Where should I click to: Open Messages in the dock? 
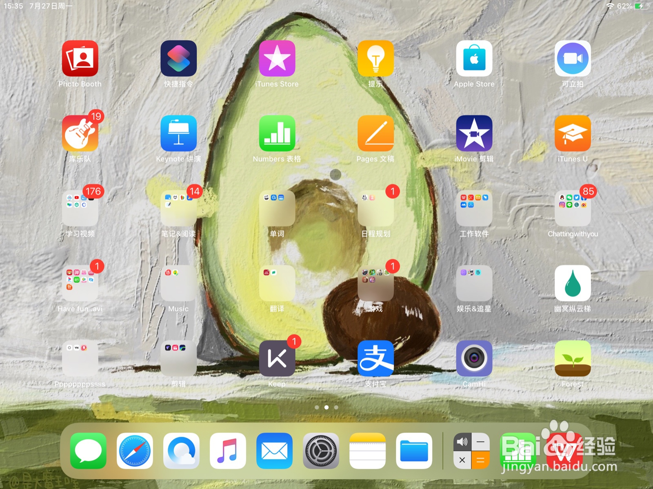pos(88,451)
